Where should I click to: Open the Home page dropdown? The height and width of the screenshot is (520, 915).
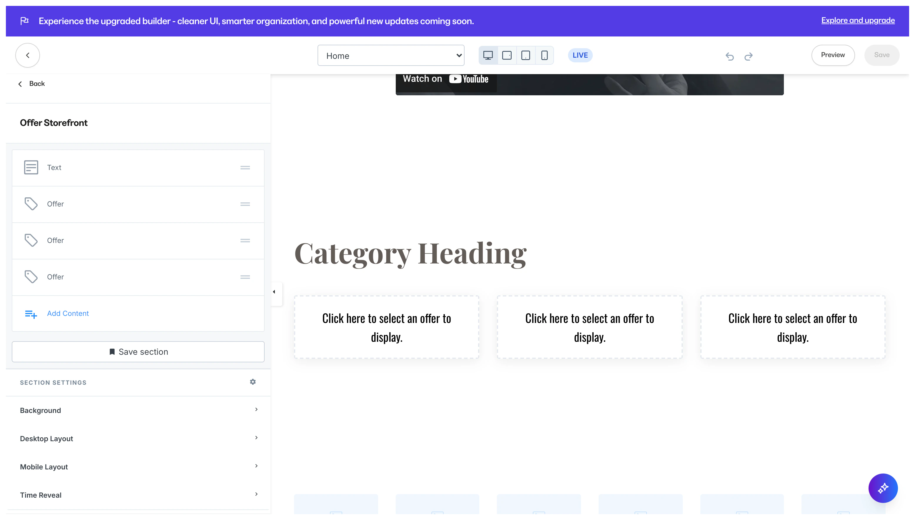point(390,55)
